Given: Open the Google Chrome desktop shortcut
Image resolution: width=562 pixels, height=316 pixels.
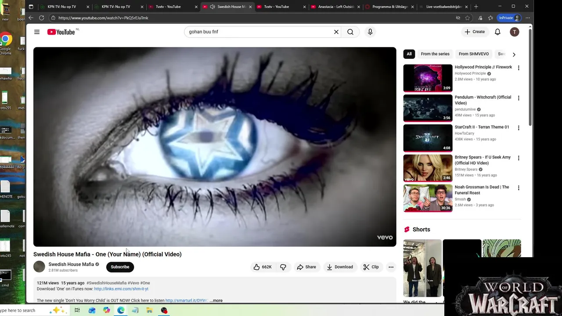Looking at the screenshot, I should pyautogui.click(x=5, y=44).
